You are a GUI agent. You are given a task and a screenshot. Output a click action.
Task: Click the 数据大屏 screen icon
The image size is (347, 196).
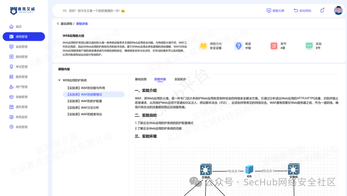point(269,10)
